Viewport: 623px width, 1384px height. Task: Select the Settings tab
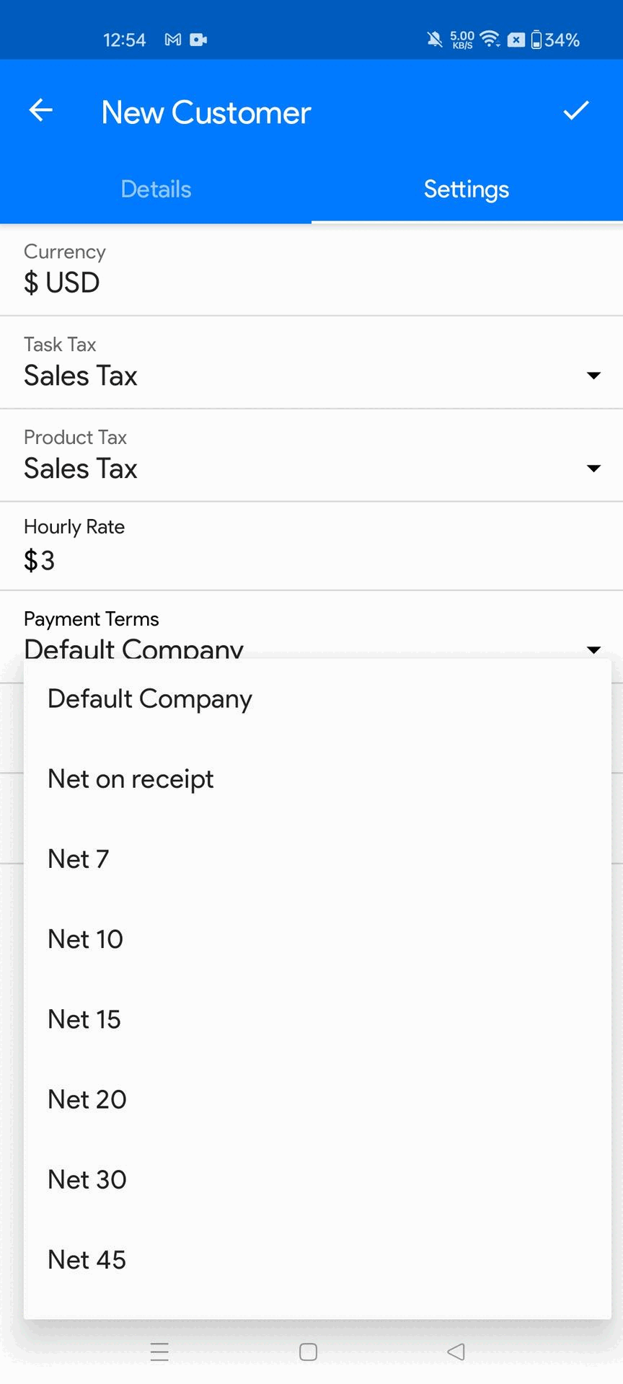(x=467, y=189)
